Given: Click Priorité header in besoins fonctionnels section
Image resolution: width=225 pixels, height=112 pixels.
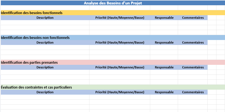Looking at the screenshot, I should coord(120,18).
